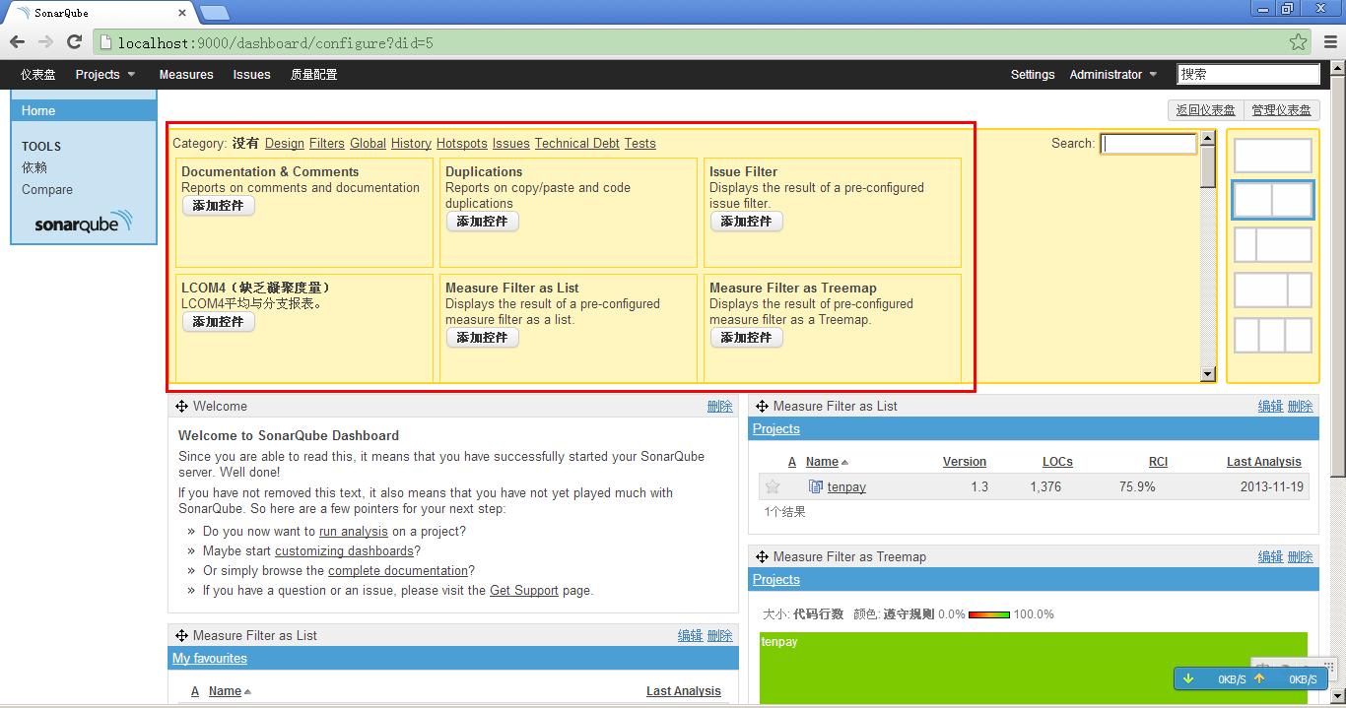Click widget list scrollbar up arrow

click(x=1208, y=139)
